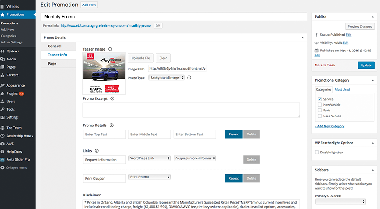Switch to the Page tab
Viewport: 380px width, 209px height.
tap(58, 64)
